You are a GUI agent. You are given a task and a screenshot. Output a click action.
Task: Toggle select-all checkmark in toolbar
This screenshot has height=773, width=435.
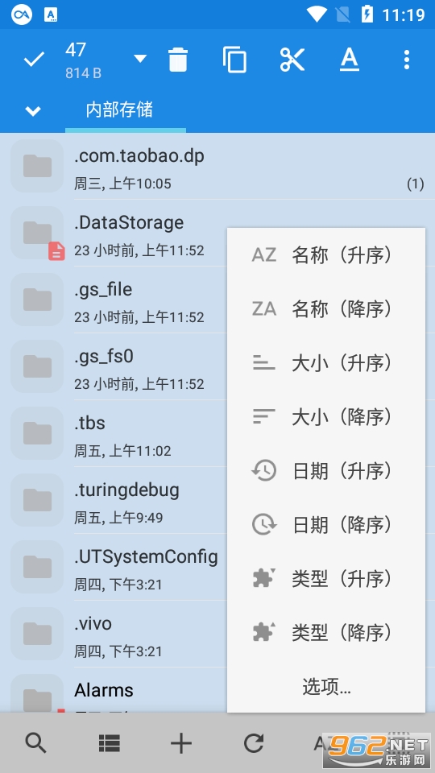pyautogui.click(x=34, y=60)
